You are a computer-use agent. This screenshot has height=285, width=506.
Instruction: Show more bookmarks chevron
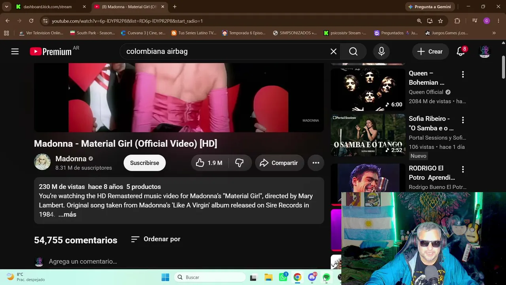(494, 33)
